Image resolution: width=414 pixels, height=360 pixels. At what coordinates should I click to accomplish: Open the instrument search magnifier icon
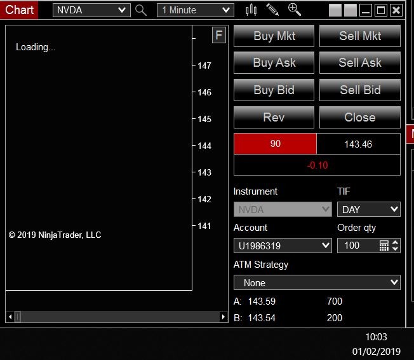point(141,10)
